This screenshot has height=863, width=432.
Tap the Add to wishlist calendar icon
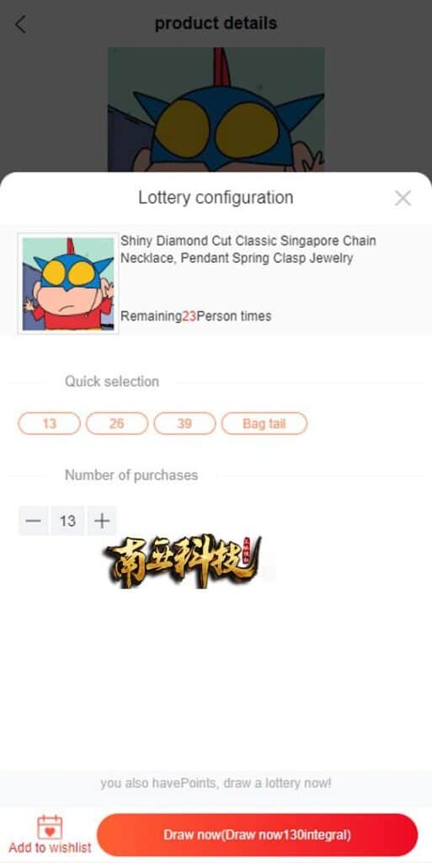[x=50, y=828]
